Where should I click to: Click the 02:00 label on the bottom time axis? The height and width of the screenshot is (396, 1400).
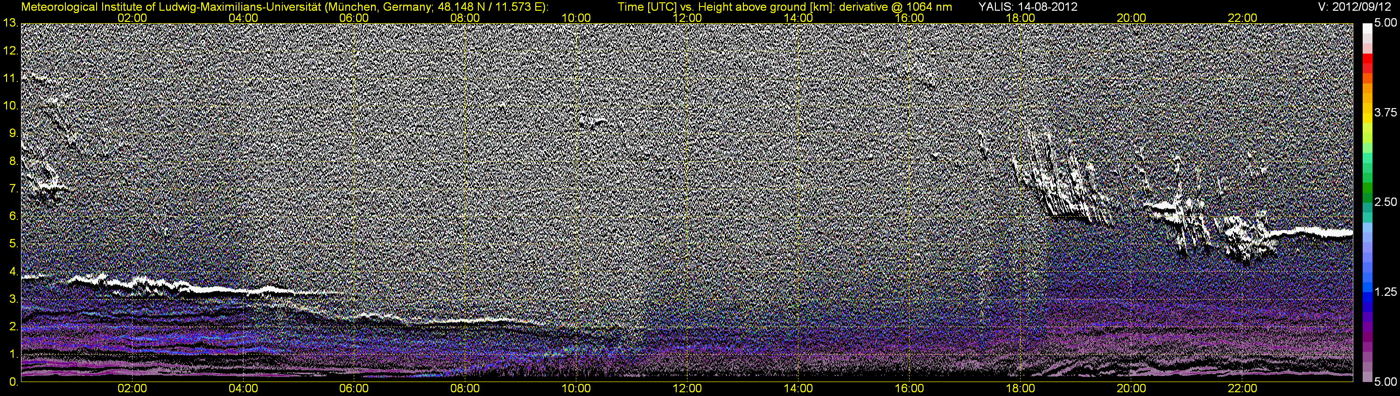[132, 389]
